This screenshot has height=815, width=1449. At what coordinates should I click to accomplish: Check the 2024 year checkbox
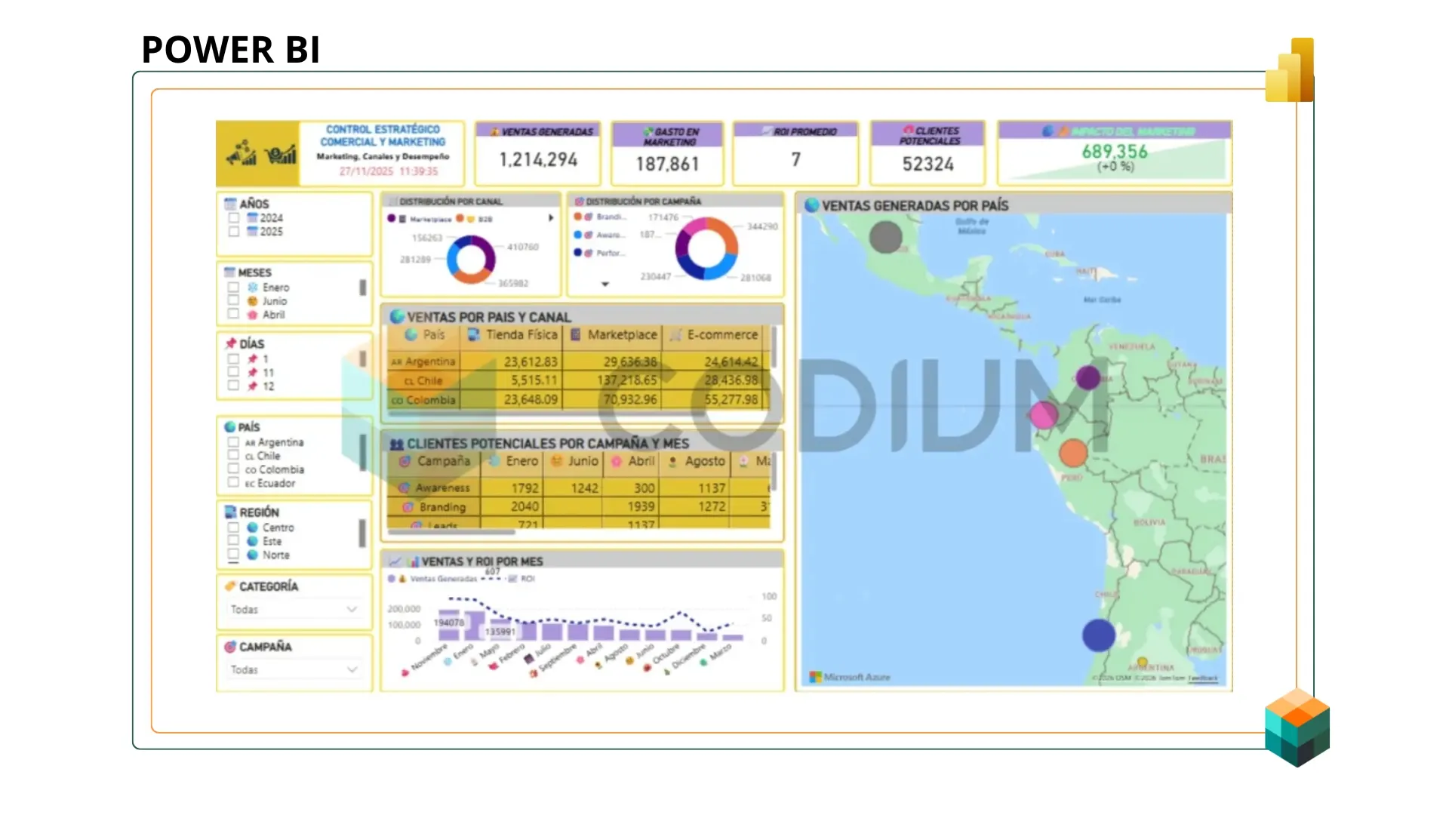(234, 217)
